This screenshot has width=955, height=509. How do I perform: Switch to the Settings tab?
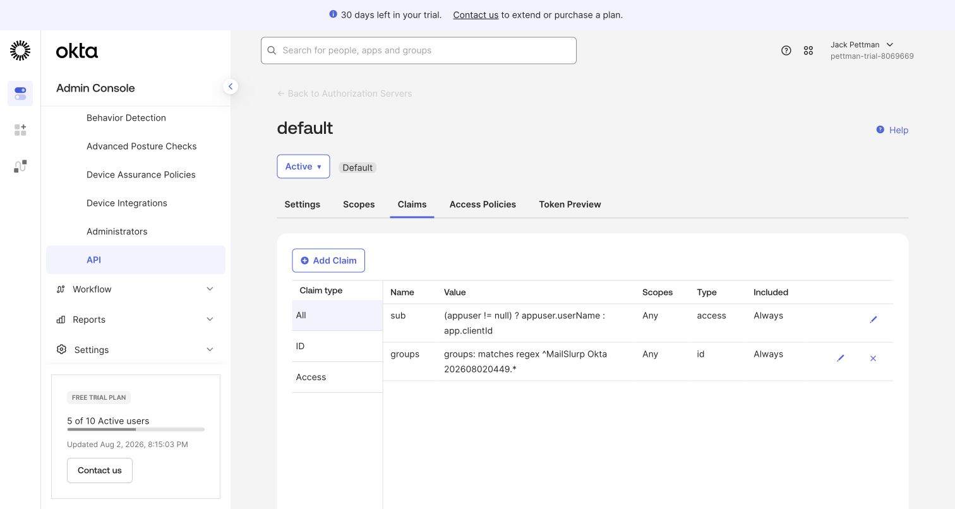303,204
